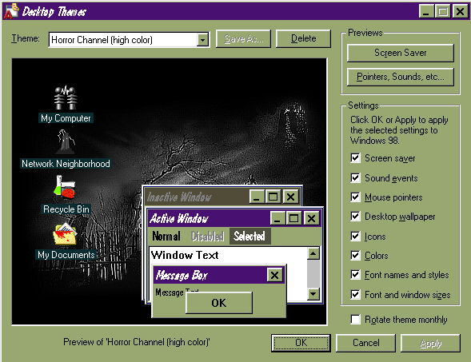Click the 'Theme:' label
The height and width of the screenshot is (362, 471).
(26, 38)
